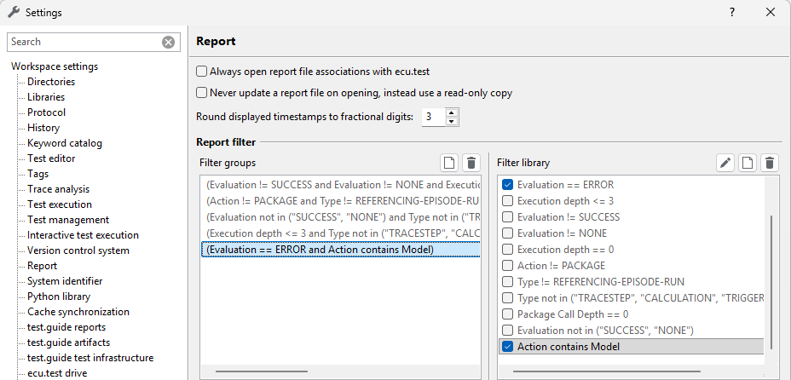The width and height of the screenshot is (791, 380).
Task: Open test.guide test infrastructure settings
Action: pyautogui.click(x=90, y=358)
